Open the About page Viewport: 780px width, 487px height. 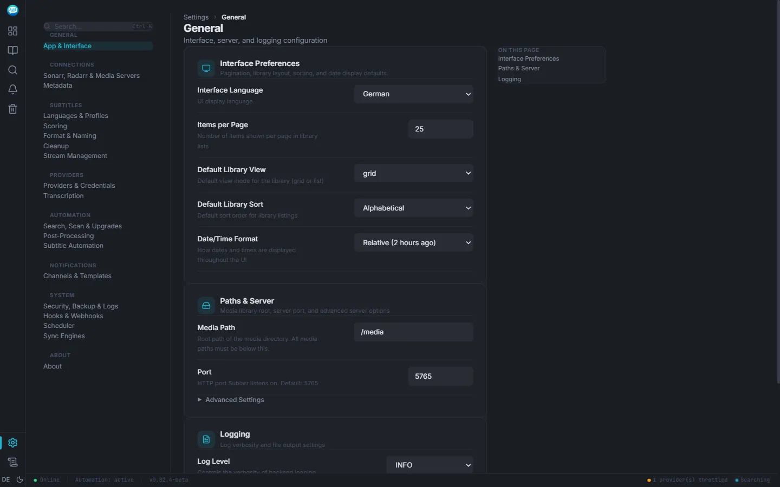(x=53, y=366)
